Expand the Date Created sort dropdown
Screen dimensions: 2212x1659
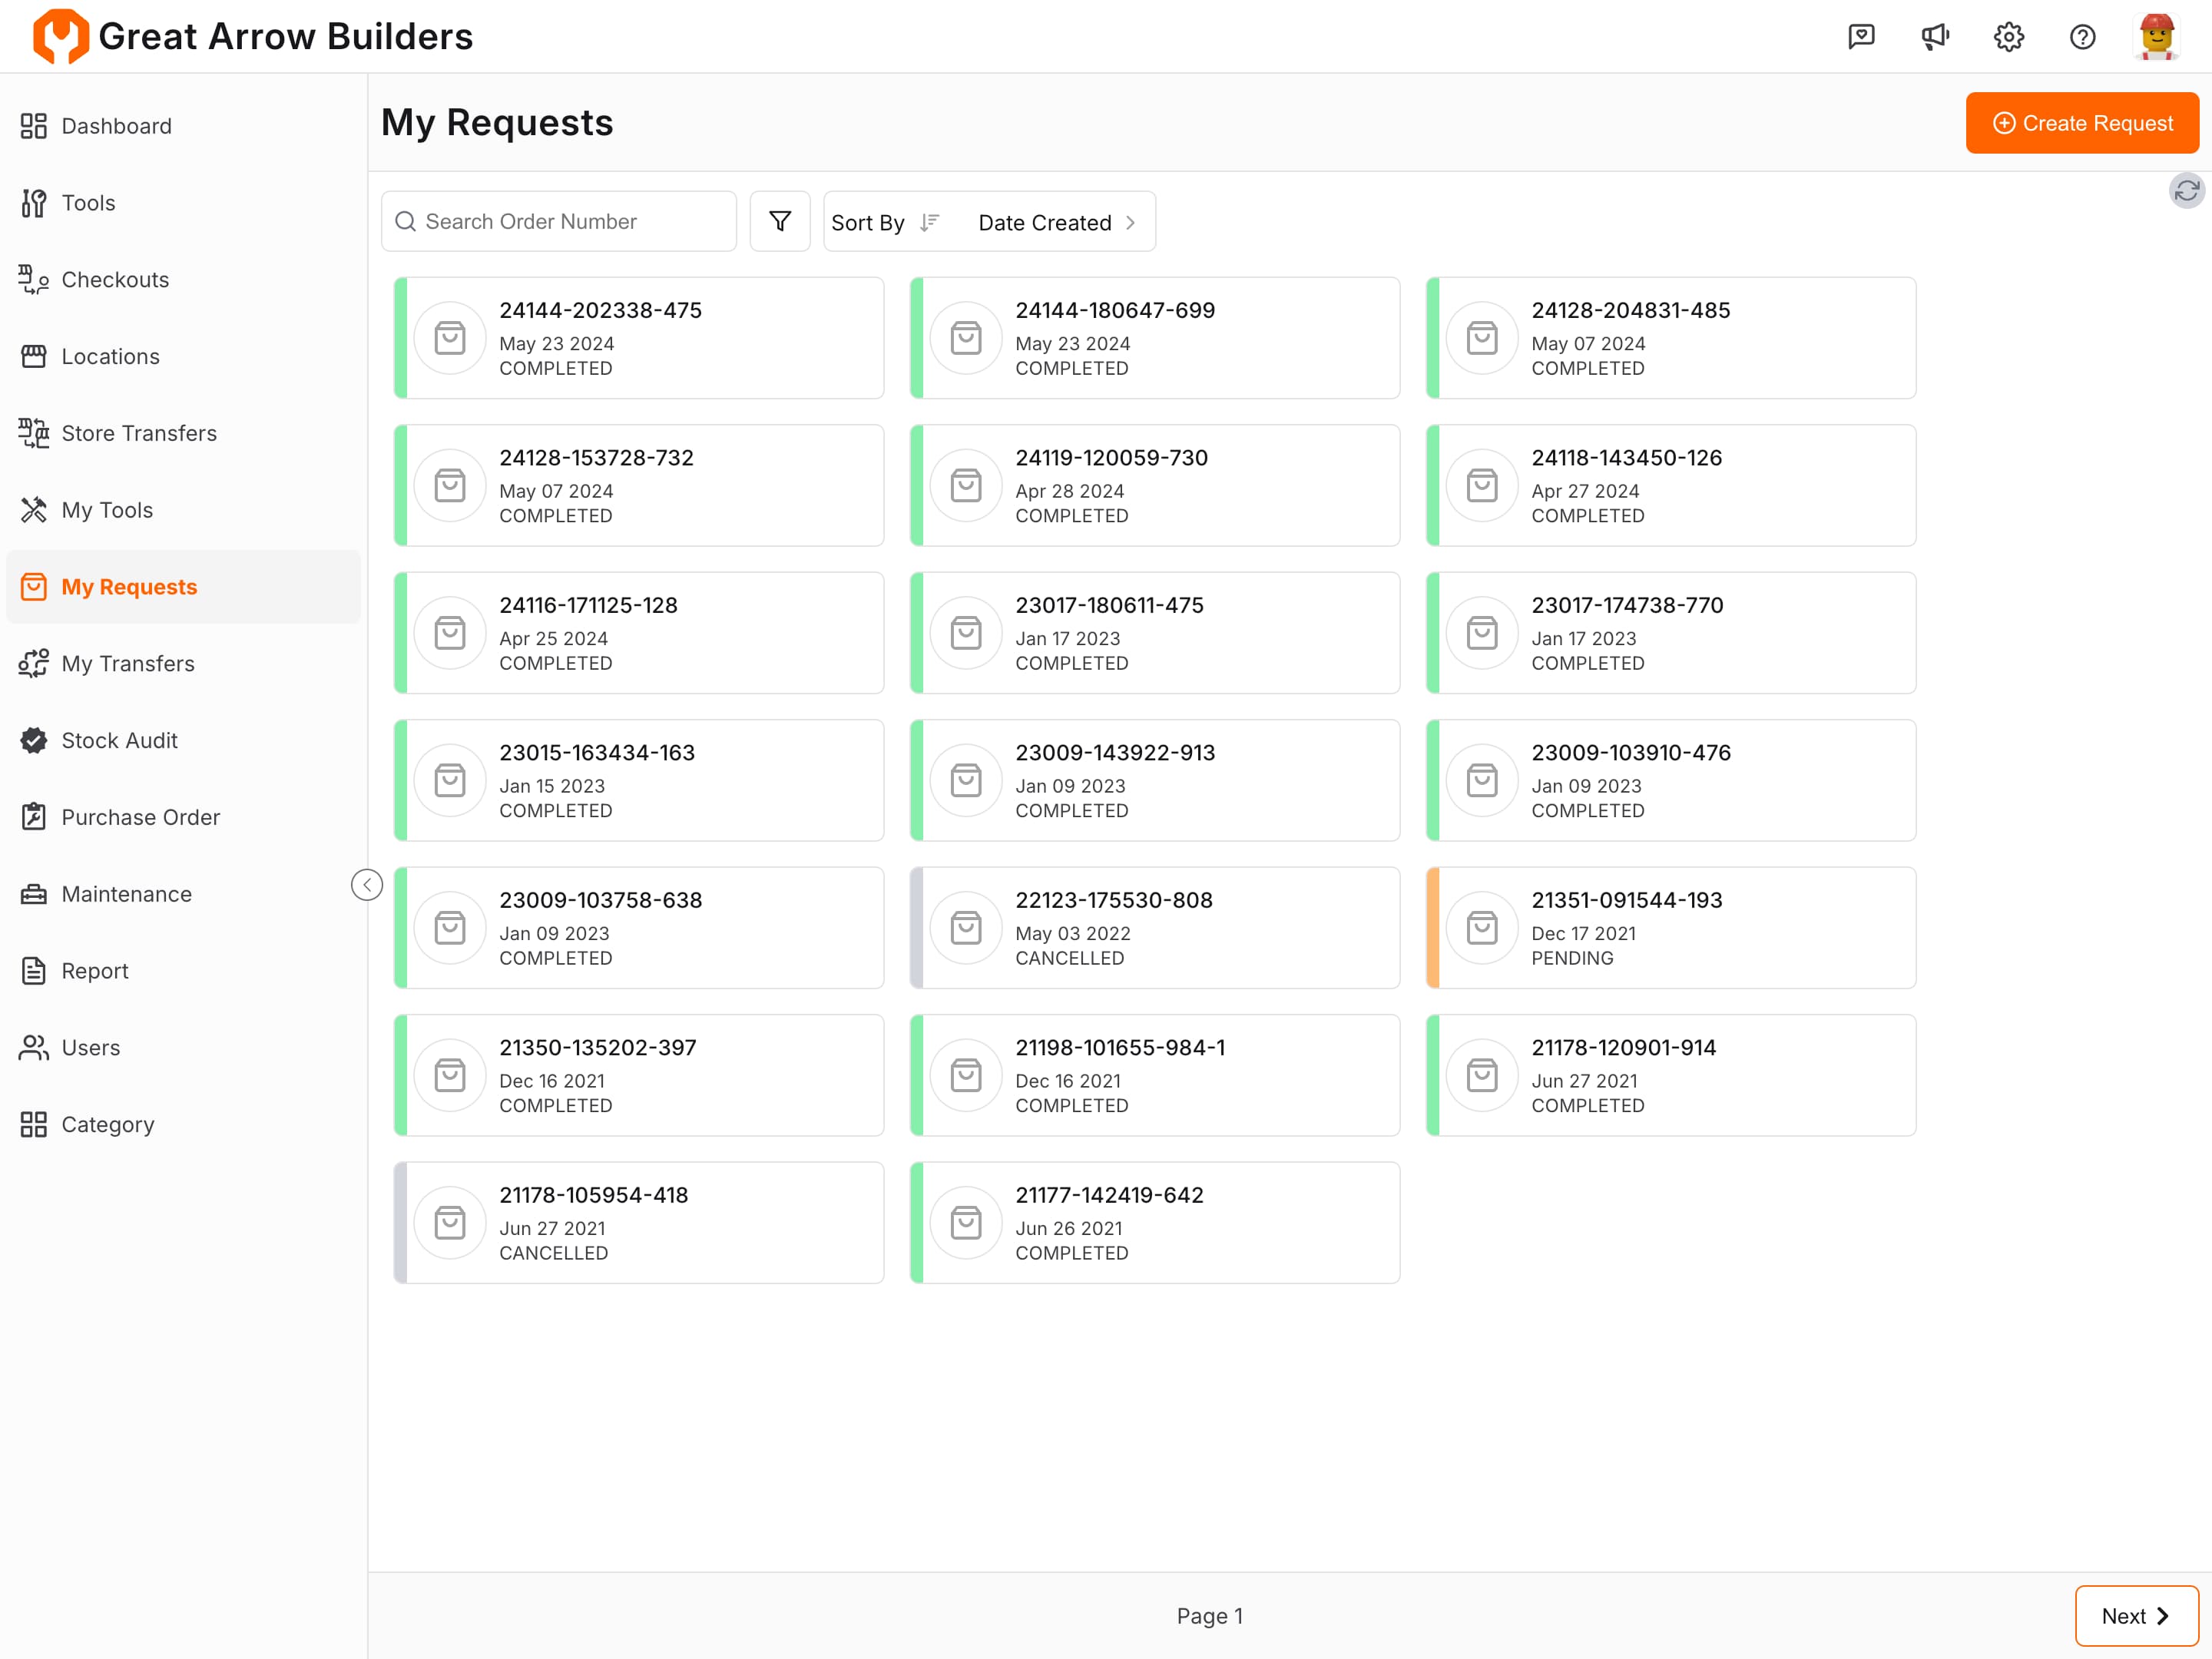pos(1055,222)
